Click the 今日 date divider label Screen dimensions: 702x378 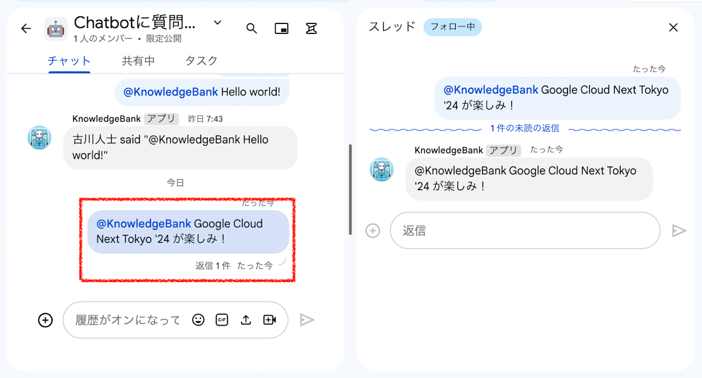[x=175, y=183]
